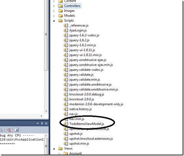The height and width of the screenshot is (156, 184).
Task: Expand the Controllers folder node
Action: pos(54,6)
